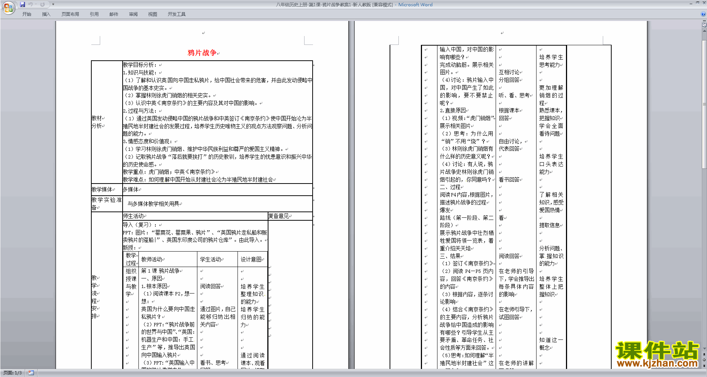707x377 pixels.
Task: Click the 多媒体 table cell
Action: [217, 189]
